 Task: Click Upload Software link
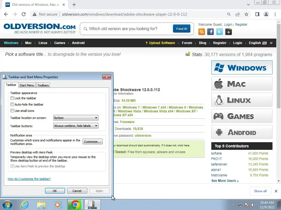click(160, 43)
